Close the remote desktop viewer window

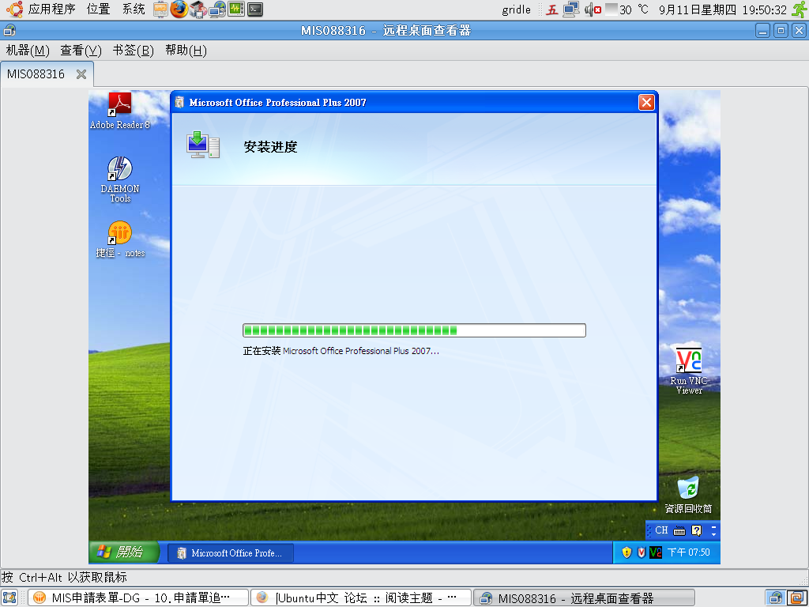tap(799, 31)
